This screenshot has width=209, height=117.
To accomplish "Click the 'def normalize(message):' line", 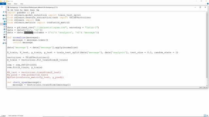I will coord(23,38).
